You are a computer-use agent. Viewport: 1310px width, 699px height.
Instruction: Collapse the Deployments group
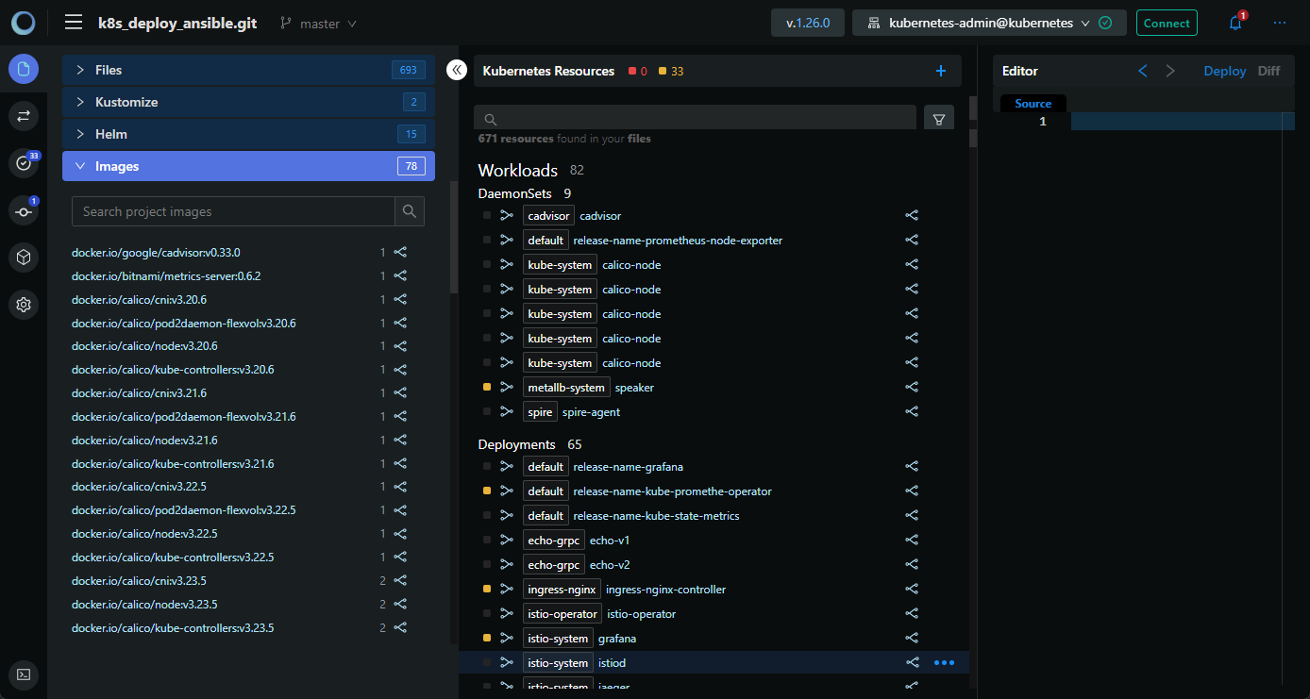tap(516, 444)
